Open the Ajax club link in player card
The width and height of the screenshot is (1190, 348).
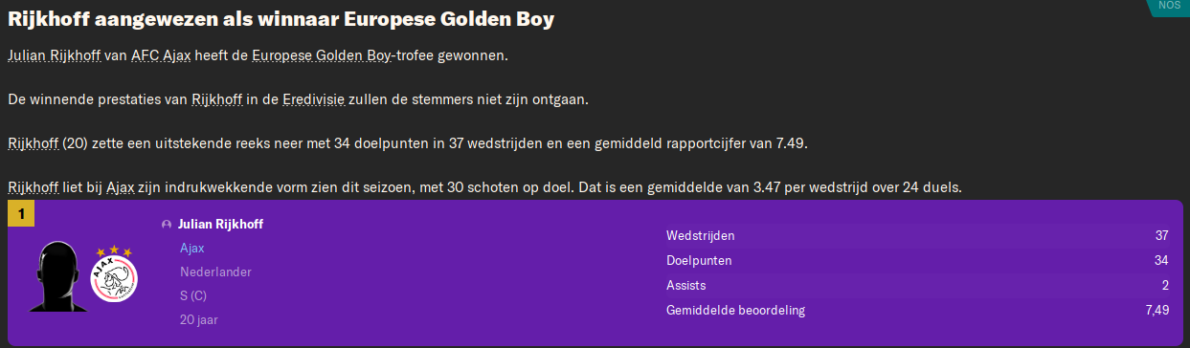click(192, 249)
